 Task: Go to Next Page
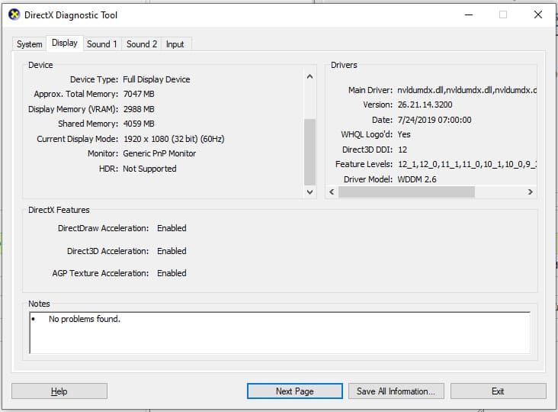click(x=295, y=391)
